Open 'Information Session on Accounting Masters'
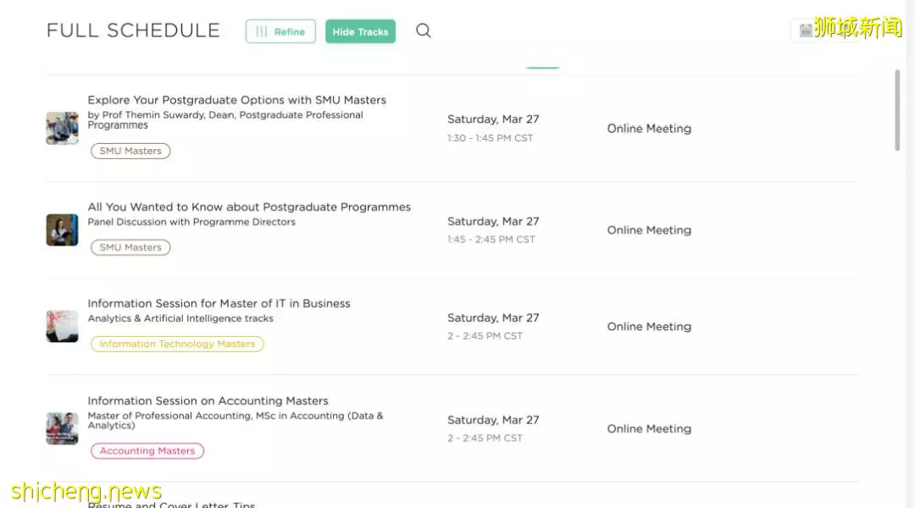Viewport: 915px width, 508px height. pos(208,400)
